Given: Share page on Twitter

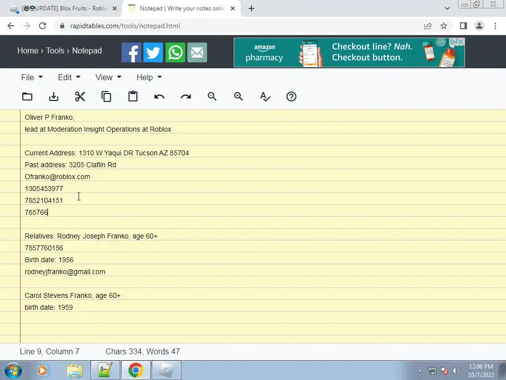Looking at the screenshot, I should pyautogui.click(x=153, y=52).
